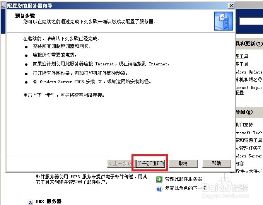Image resolution: width=263 pixels, height=205 pixels.
Task: Click the DNS 服务器 heading
Action: click(49, 201)
